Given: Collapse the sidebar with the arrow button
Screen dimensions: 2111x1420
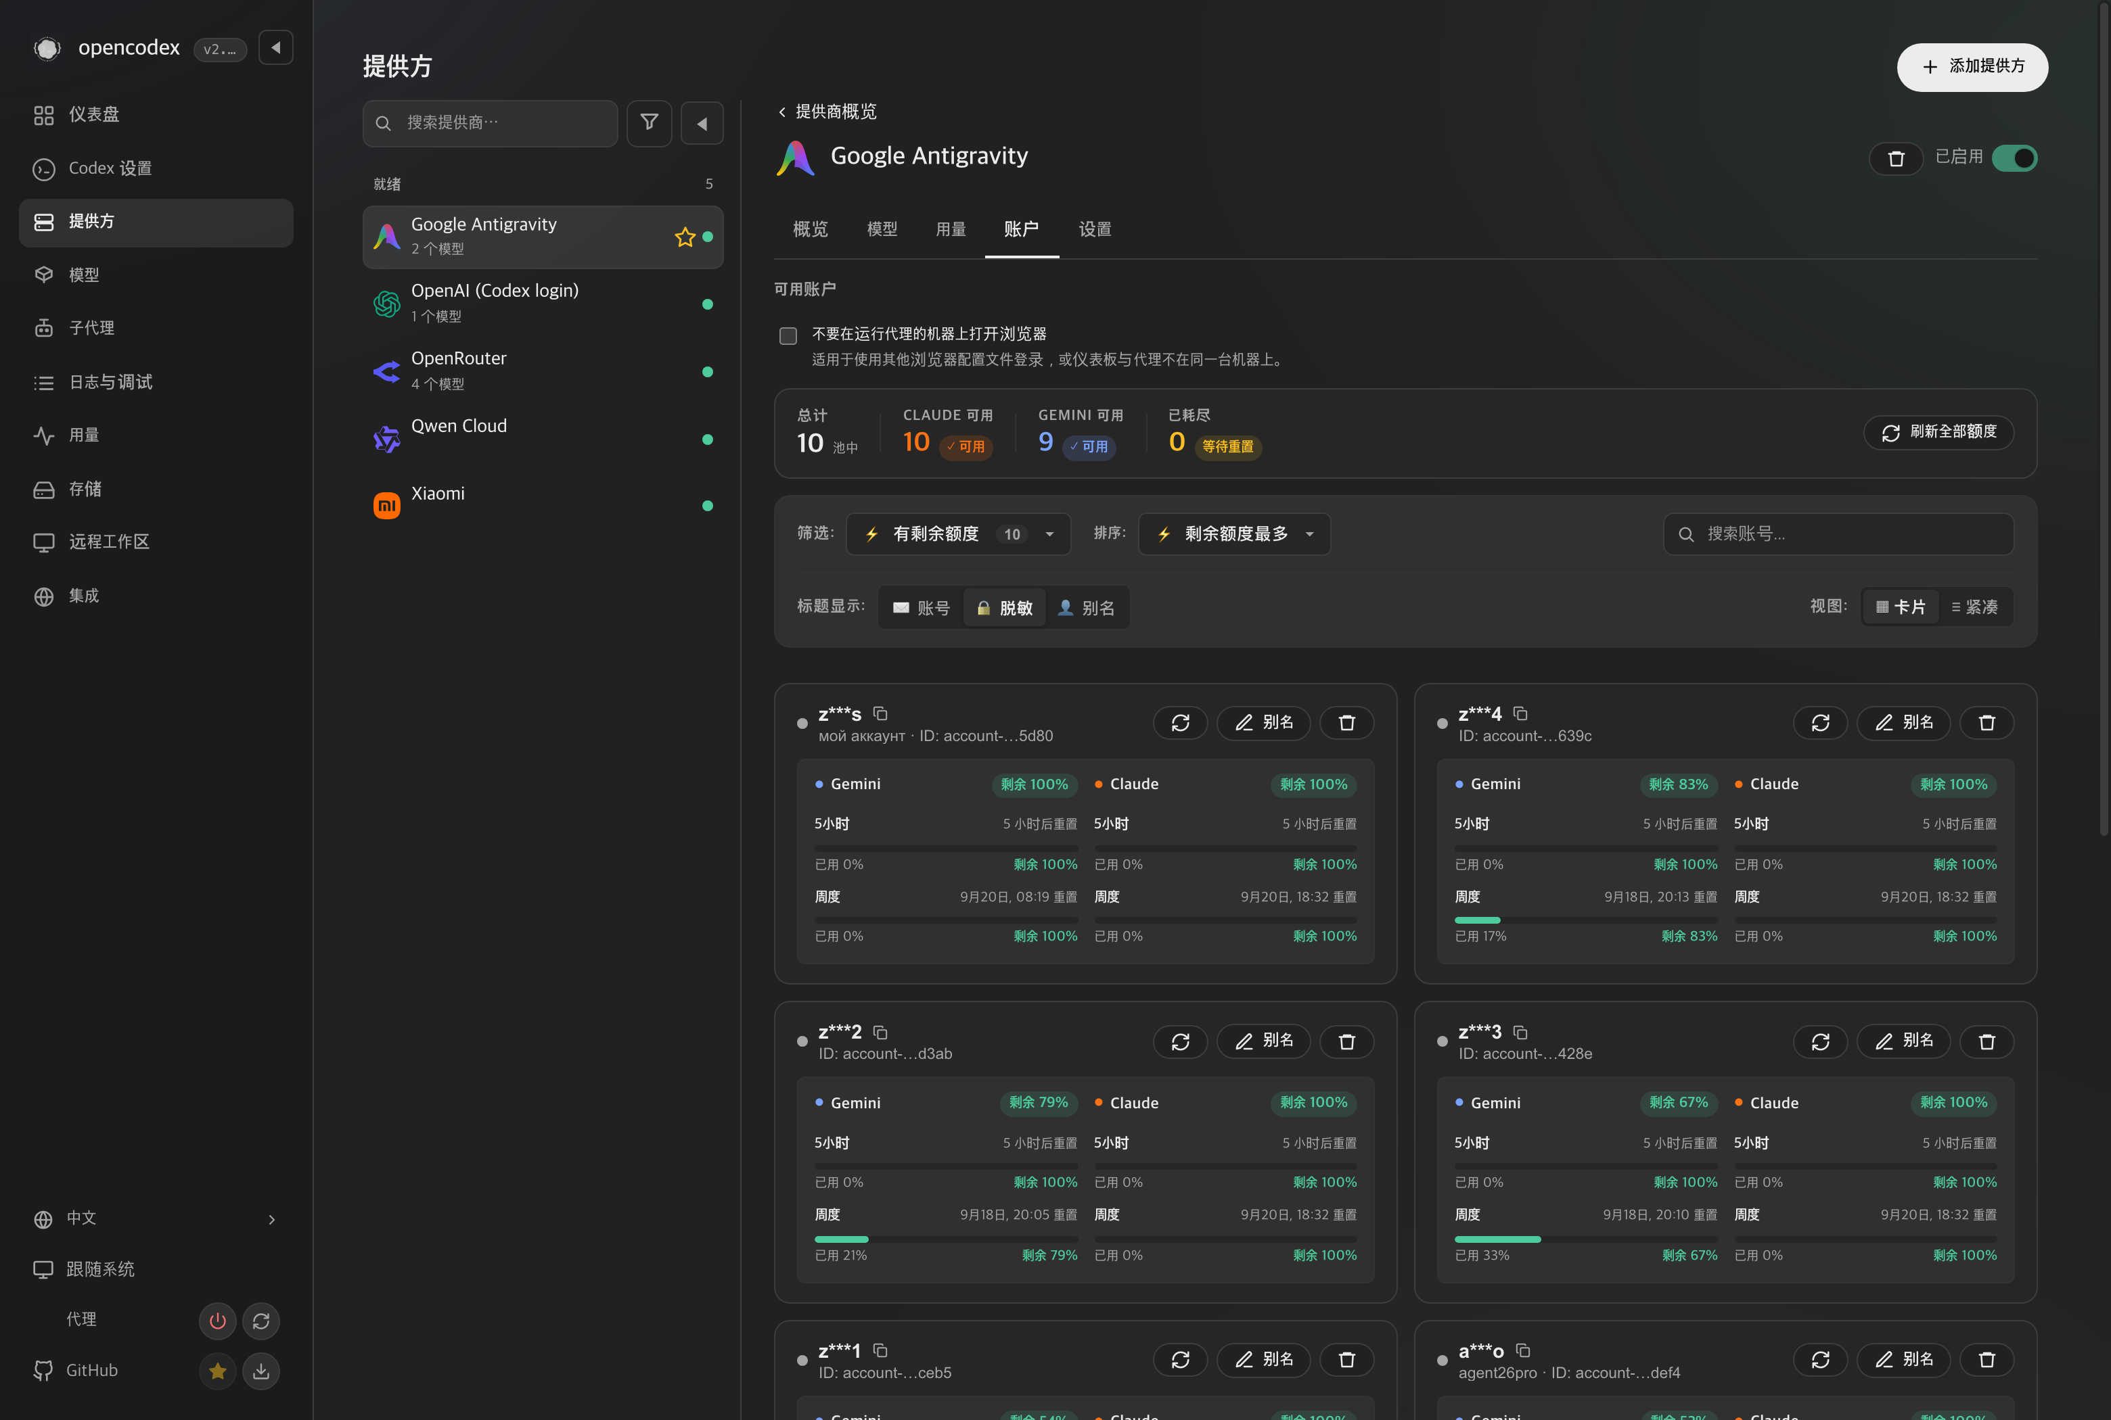Looking at the screenshot, I should 275,47.
